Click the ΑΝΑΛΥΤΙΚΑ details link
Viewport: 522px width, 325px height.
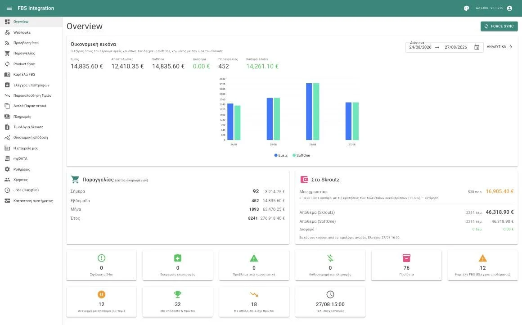499,47
